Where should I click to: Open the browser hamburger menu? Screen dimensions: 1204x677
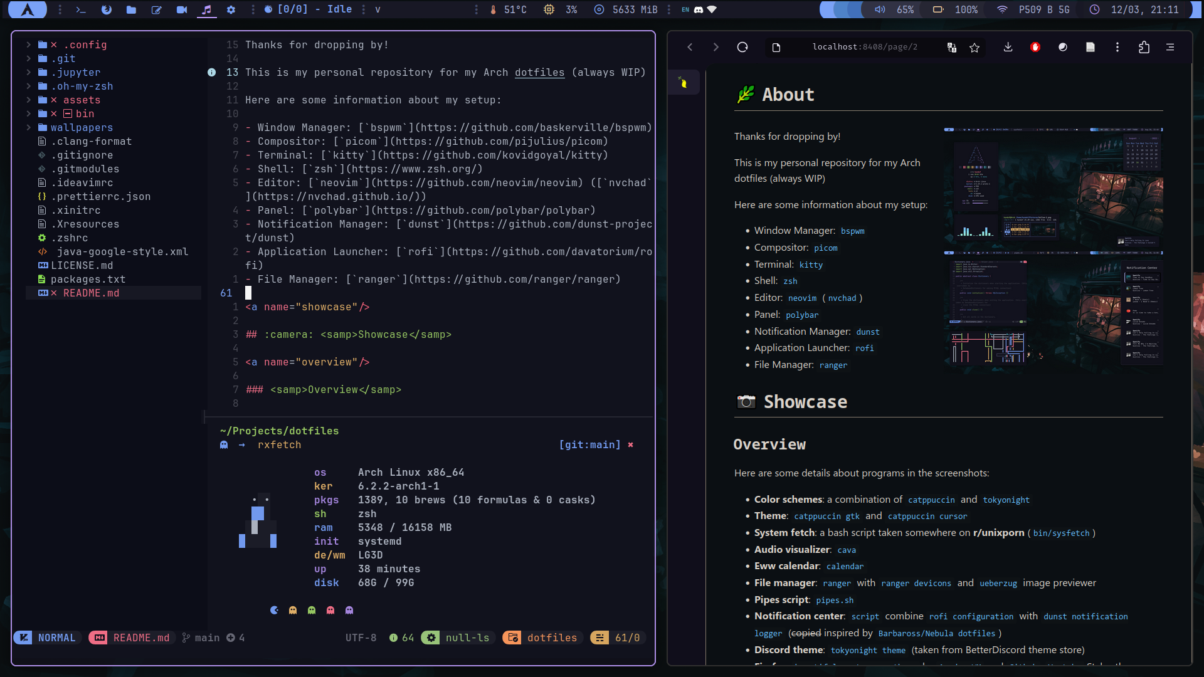coord(1170,47)
